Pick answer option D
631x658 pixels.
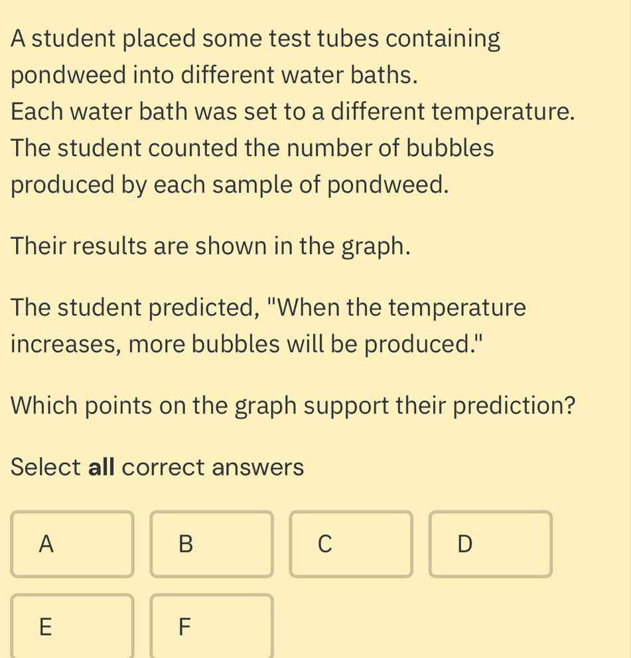pyautogui.click(x=490, y=544)
